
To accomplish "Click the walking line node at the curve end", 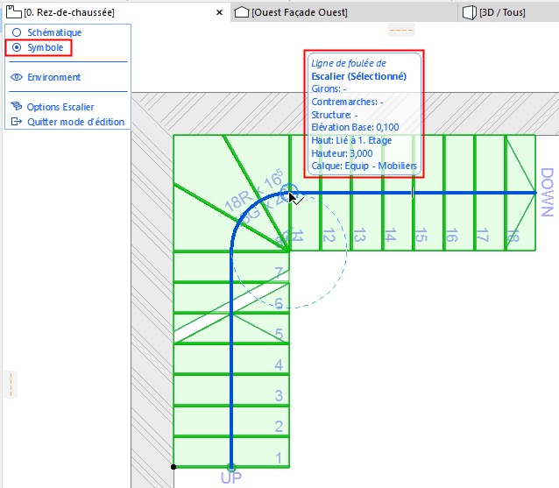I will [x=289, y=193].
